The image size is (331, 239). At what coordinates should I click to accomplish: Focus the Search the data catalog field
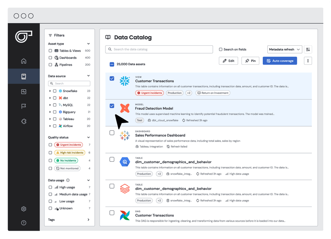coord(159,49)
